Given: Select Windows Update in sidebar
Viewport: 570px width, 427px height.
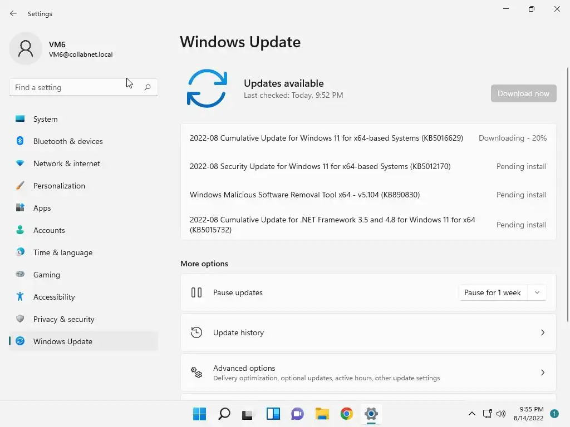Looking at the screenshot, I should (x=83, y=341).
